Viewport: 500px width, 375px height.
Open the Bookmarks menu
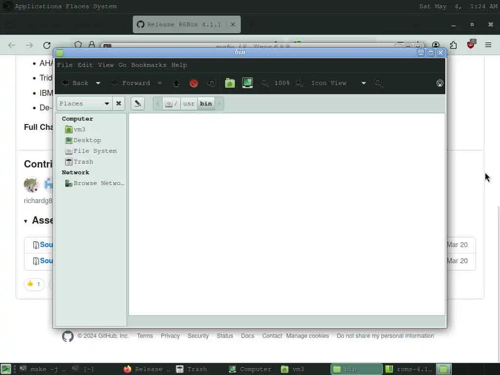click(148, 65)
